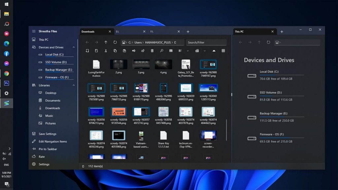Click the Rename icon in toolbar
338x190 pixels.
[134, 50]
